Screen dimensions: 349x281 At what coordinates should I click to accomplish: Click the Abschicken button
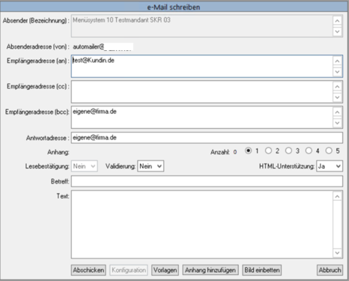[88, 271]
